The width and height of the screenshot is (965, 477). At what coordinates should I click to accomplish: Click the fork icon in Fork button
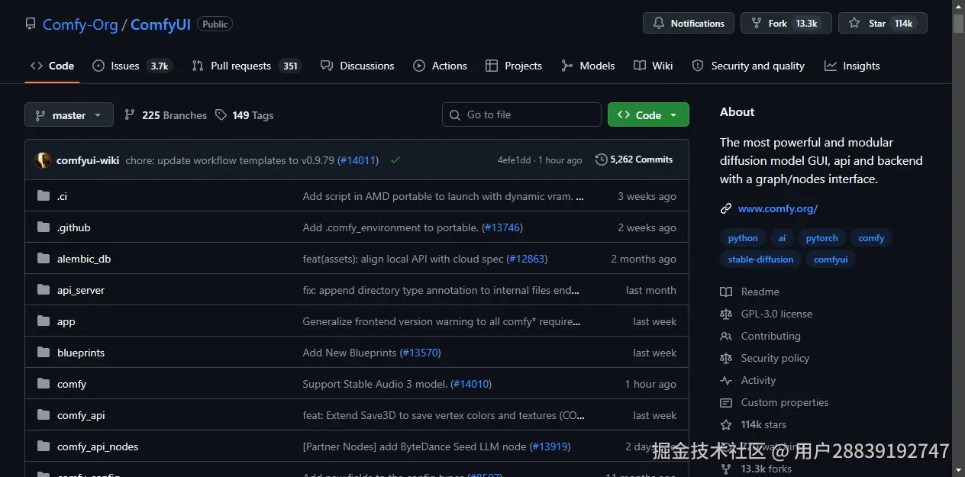point(757,24)
